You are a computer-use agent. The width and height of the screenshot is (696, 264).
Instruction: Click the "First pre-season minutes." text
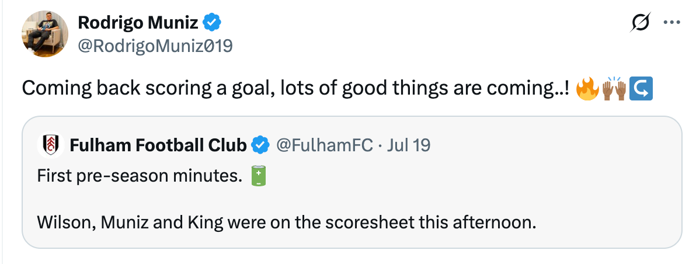[x=139, y=176]
